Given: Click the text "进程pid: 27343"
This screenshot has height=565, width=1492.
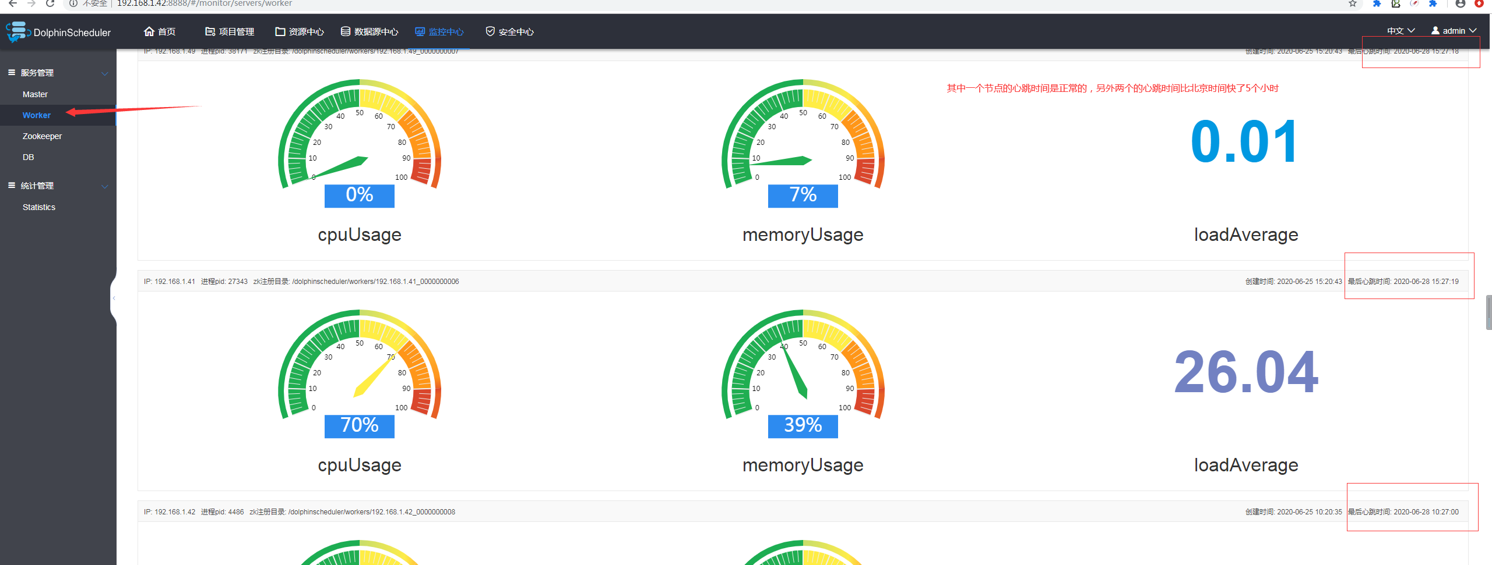Looking at the screenshot, I should click(224, 282).
